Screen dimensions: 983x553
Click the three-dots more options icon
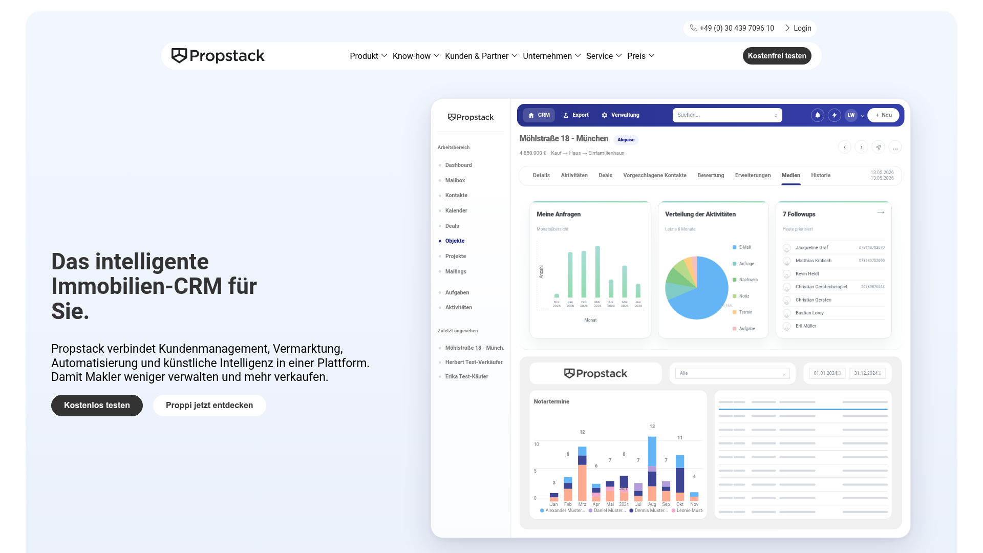tap(895, 147)
